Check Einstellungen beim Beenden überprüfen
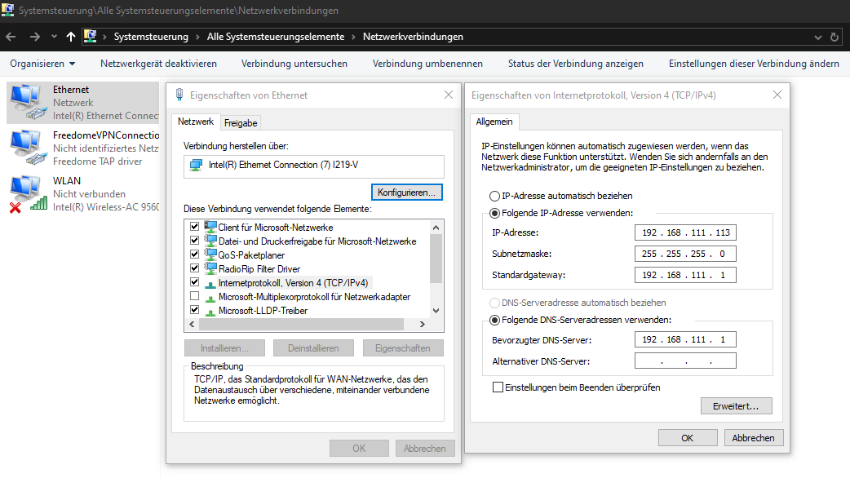 [498, 387]
